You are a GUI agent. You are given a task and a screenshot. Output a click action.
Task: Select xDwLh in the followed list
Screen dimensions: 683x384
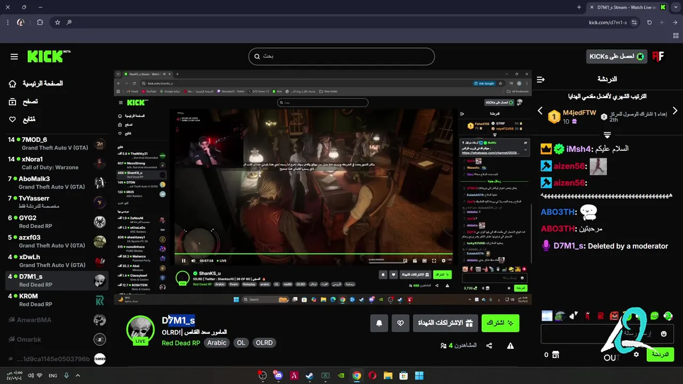pyautogui.click(x=56, y=261)
